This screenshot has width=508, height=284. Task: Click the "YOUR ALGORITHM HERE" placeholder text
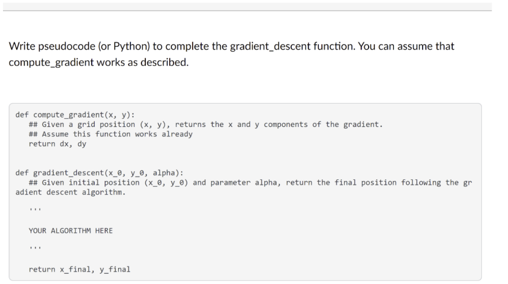click(70, 230)
